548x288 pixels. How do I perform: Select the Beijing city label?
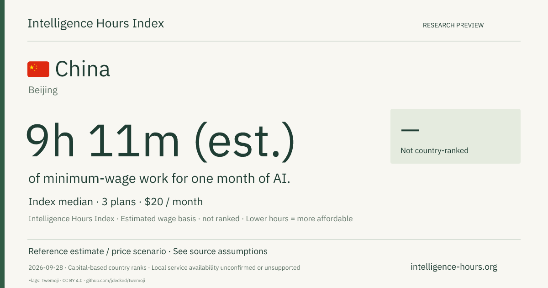coord(43,90)
